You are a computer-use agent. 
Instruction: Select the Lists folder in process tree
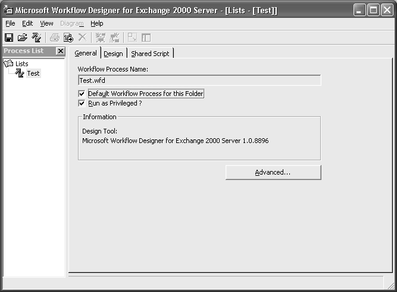(21, 64)
